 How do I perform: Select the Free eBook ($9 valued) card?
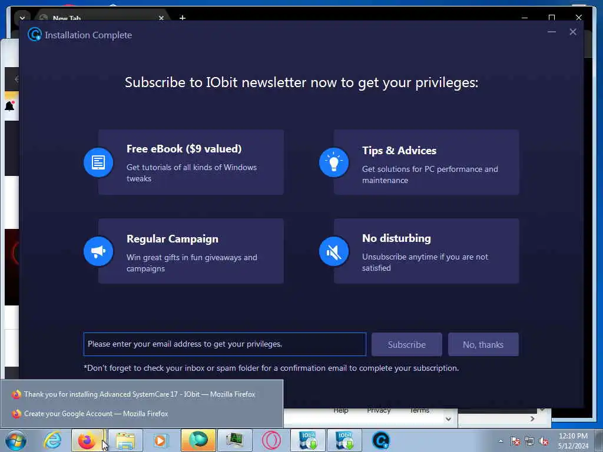(191, 162)
